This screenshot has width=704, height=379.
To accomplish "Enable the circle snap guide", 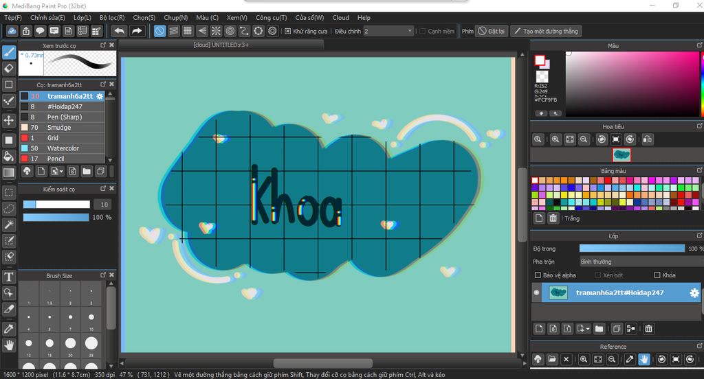I will coord(230,31).
